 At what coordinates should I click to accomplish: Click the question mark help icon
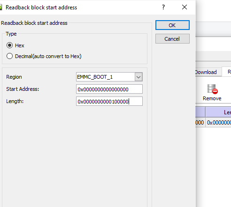(x=163, y=7)
